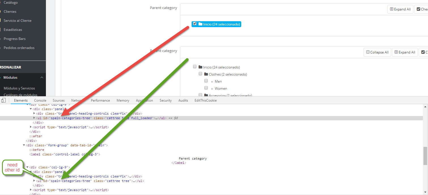This screenshot has height=195, width=428.
Task: Click the Collapse All minus icon
Action: pos(368,52)
